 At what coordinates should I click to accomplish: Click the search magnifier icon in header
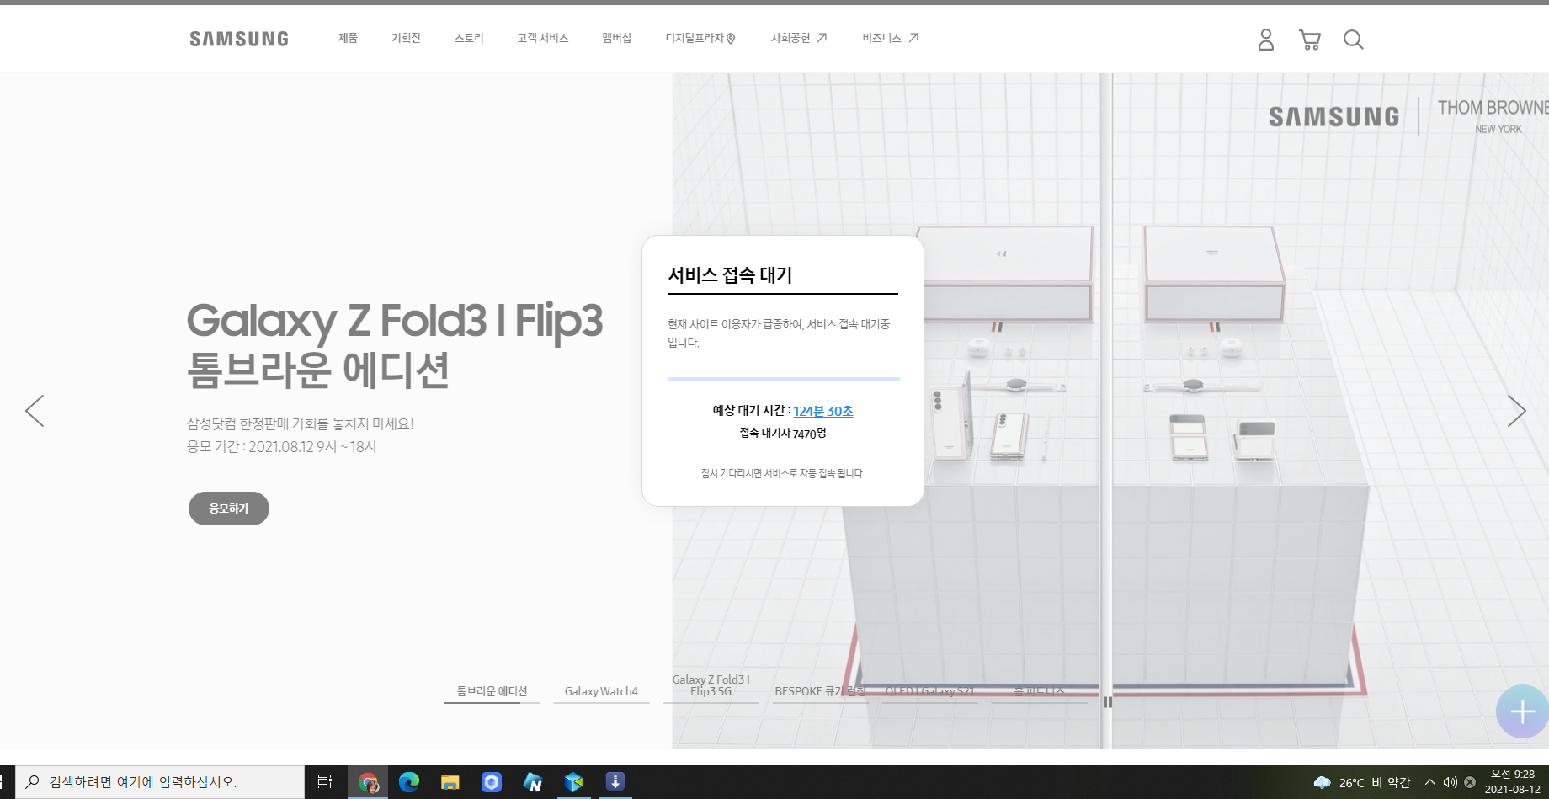point(1353,40)
